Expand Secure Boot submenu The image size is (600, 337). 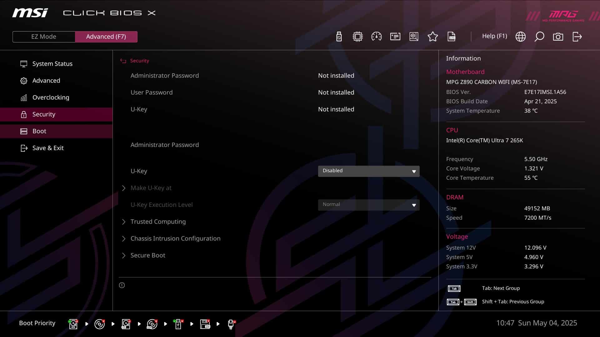[143, 255]
